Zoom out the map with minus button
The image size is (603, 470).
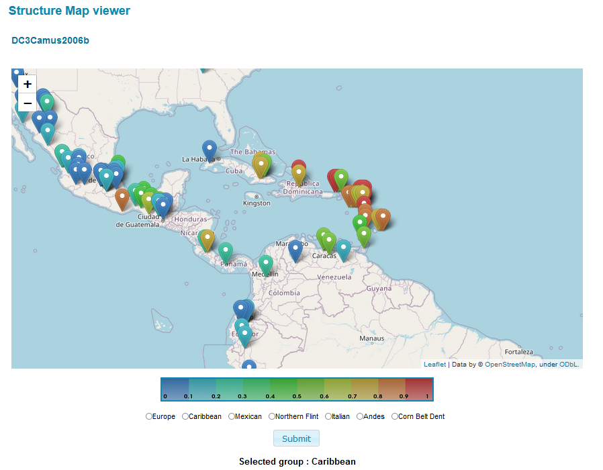[28, 103]
